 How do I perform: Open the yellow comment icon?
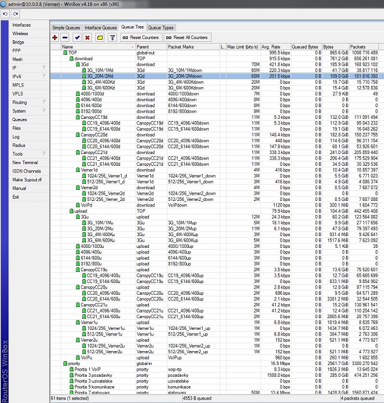click(100, 37)
